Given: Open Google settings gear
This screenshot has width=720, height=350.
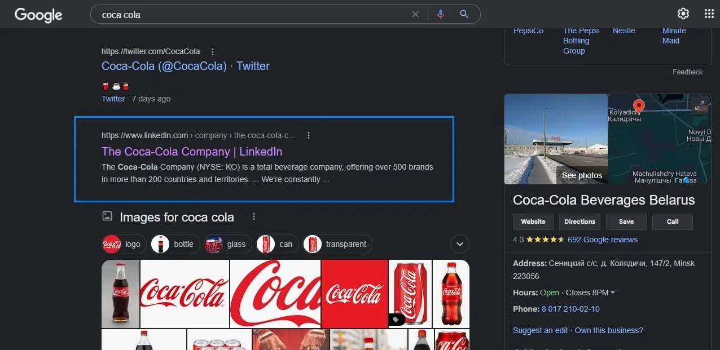Looking at the screenshot, I should click(x=683, y=14).
